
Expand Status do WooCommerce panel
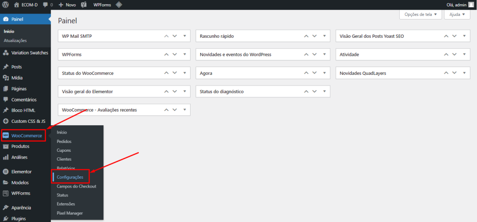184,73
